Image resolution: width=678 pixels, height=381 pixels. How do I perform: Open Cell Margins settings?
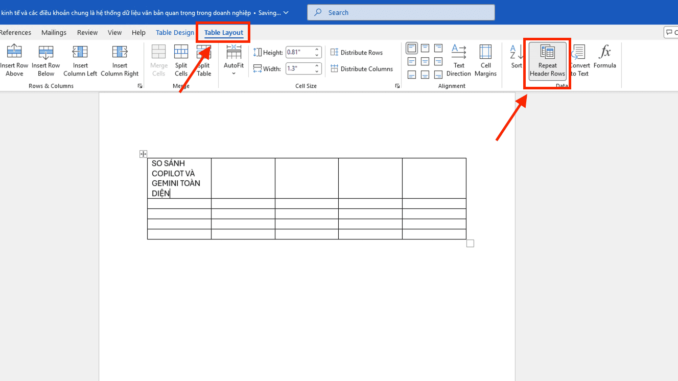485,60
